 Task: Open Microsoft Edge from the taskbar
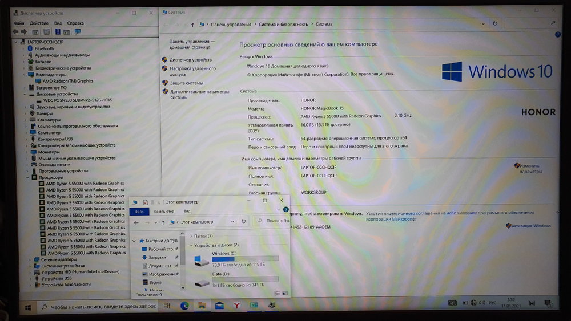(x=184, y=306)
